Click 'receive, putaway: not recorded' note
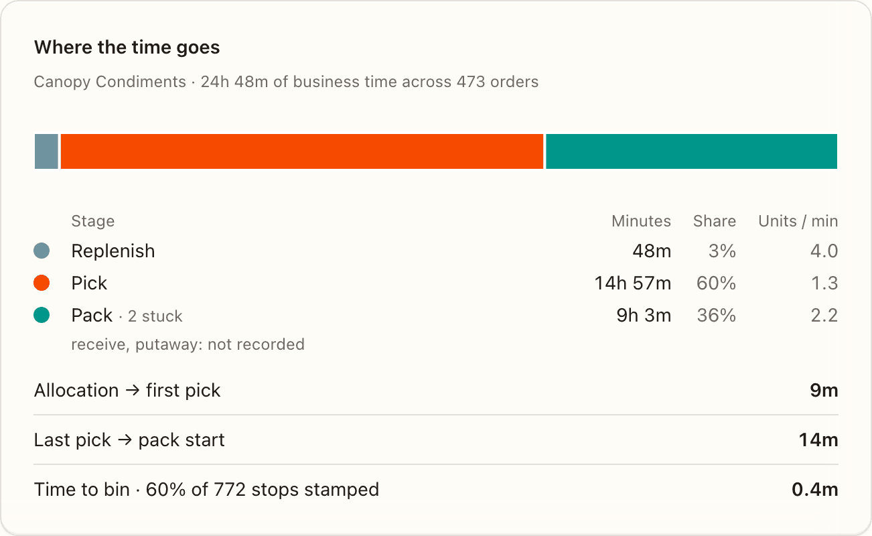The height and width of the screenshot is (536, 872). click(188, 344)
